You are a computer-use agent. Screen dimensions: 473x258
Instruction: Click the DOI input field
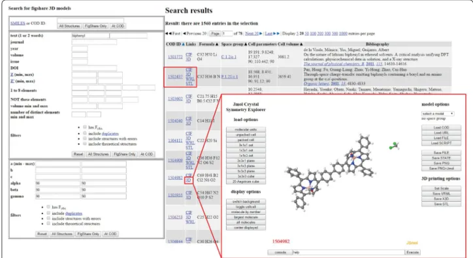[x=94, y=68]
